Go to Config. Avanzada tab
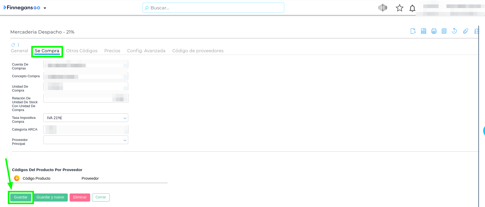 (x=146, y=51)
